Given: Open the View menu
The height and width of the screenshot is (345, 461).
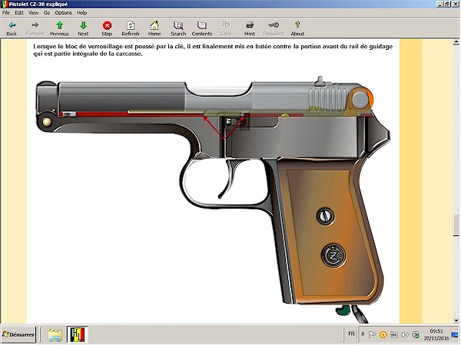Looking at the screenshot, I should (x=34, y=13).
